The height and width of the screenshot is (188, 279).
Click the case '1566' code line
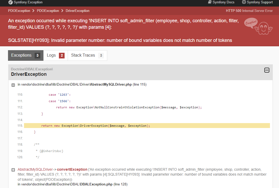pyautogui.click(x=60, y=101)
